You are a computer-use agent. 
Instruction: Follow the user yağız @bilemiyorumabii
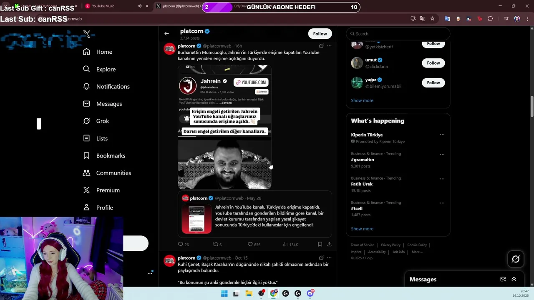[433, 83]
